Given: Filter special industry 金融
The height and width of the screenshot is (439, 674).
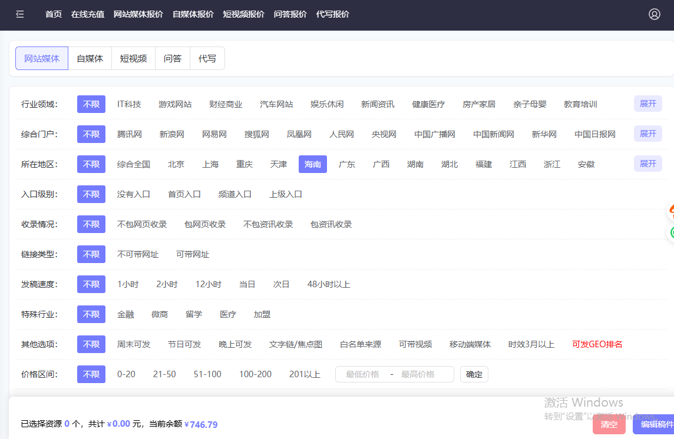Looking at the screenshot, I should 125,314.
